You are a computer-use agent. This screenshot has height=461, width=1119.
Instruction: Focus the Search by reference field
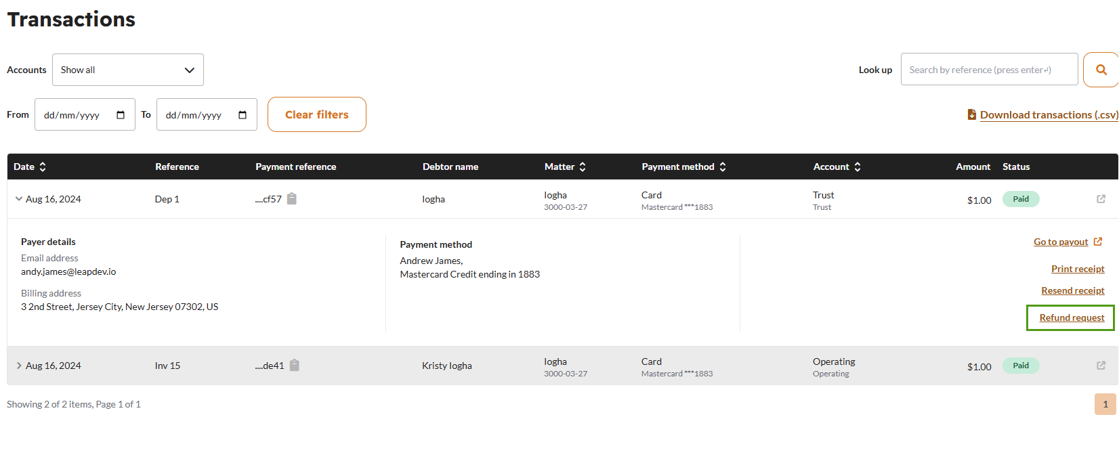tap(988, 70)
